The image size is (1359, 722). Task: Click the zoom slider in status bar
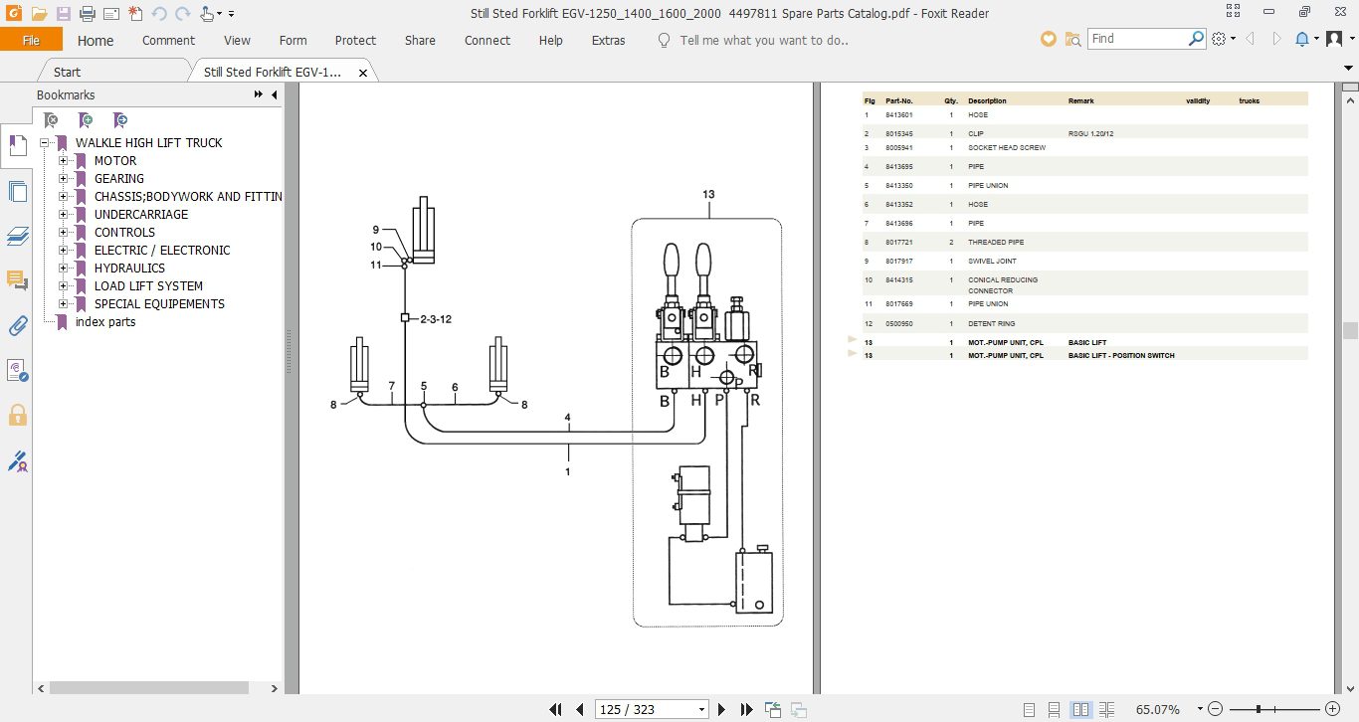click(1274, 709)
